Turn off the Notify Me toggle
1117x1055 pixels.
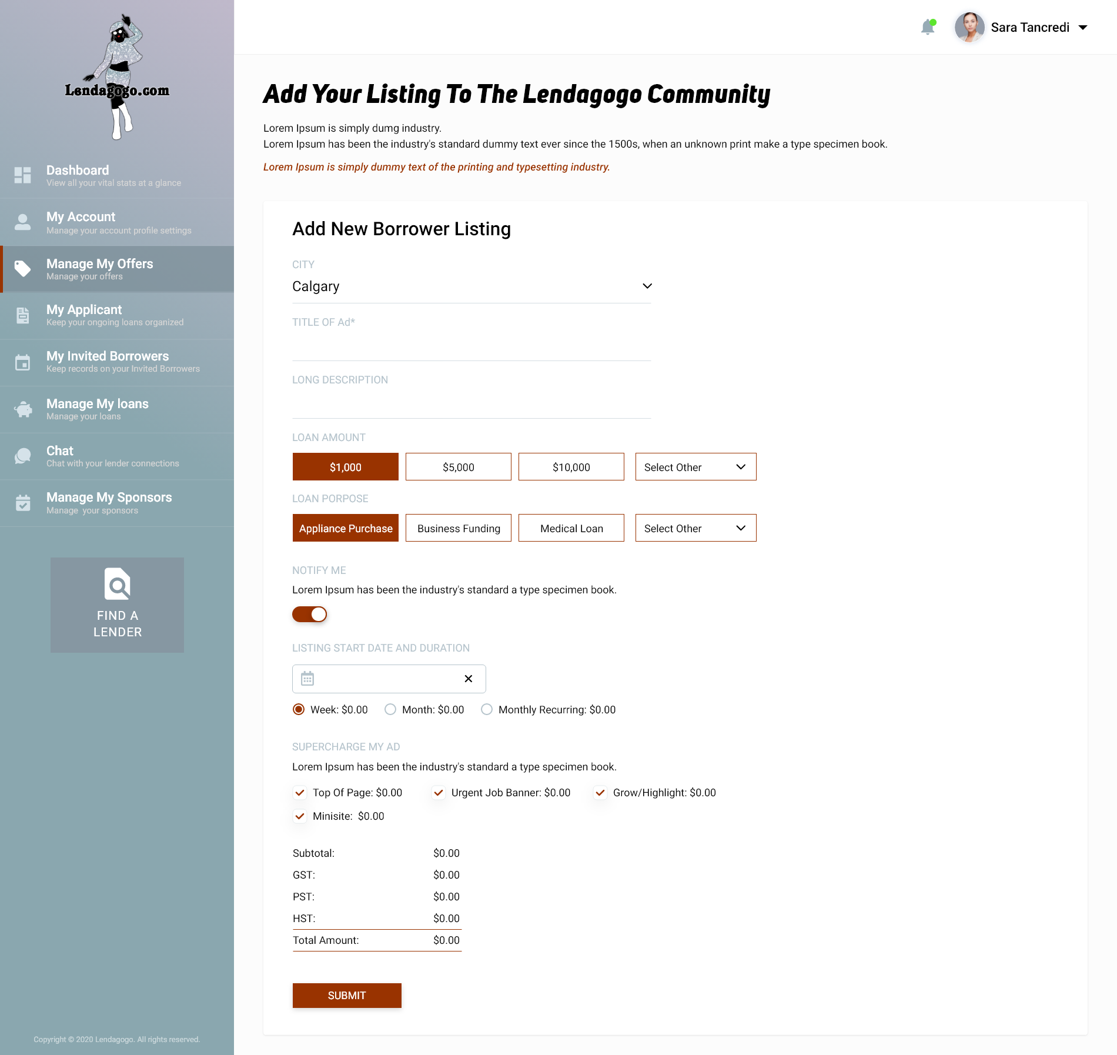point(309,615)
